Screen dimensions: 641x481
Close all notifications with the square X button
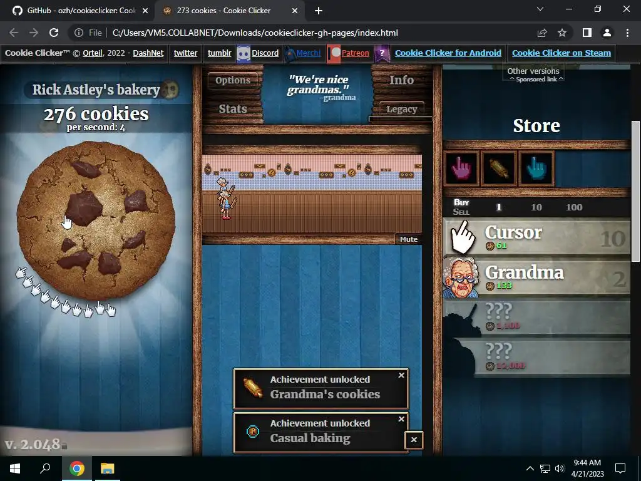pyautogui.click(x=414, y=440)
